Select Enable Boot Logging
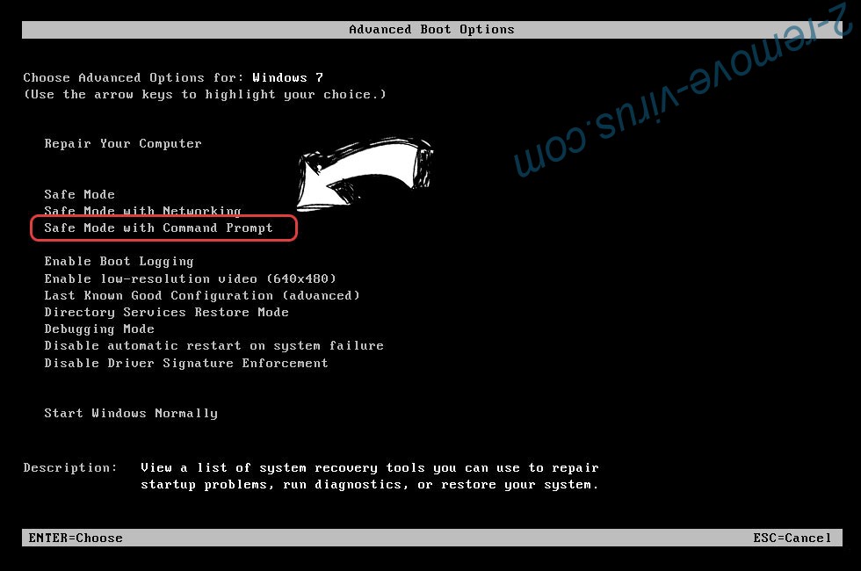 [x=119, y=262]
